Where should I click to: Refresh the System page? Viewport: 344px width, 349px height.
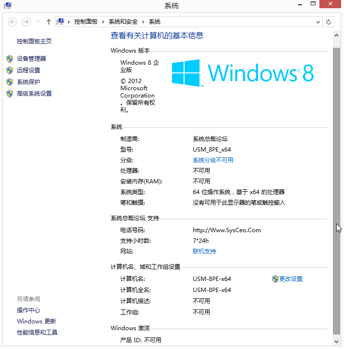[329, 22]
